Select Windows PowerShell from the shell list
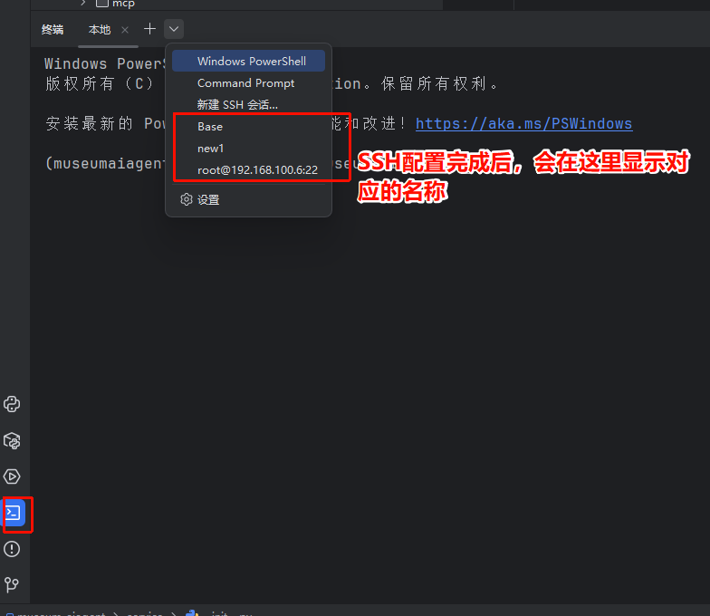This screenshot has height=616, width=710. [251, 62]
